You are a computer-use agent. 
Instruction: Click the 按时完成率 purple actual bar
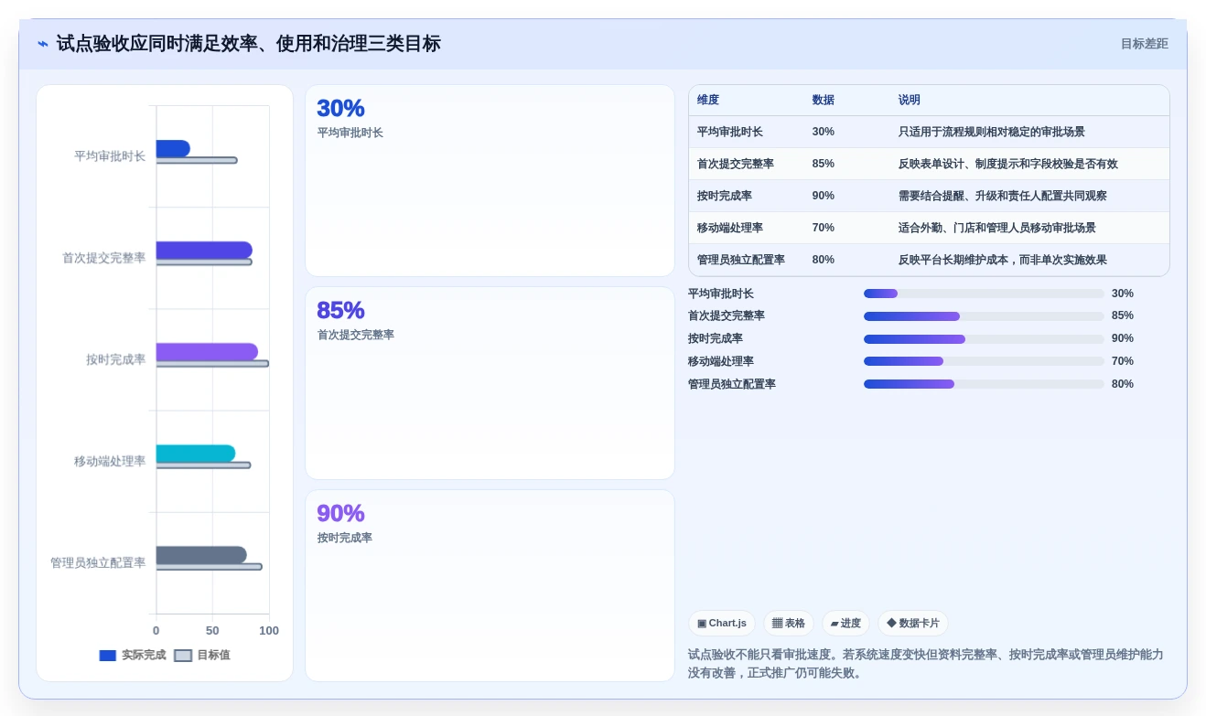pos(207,351)
